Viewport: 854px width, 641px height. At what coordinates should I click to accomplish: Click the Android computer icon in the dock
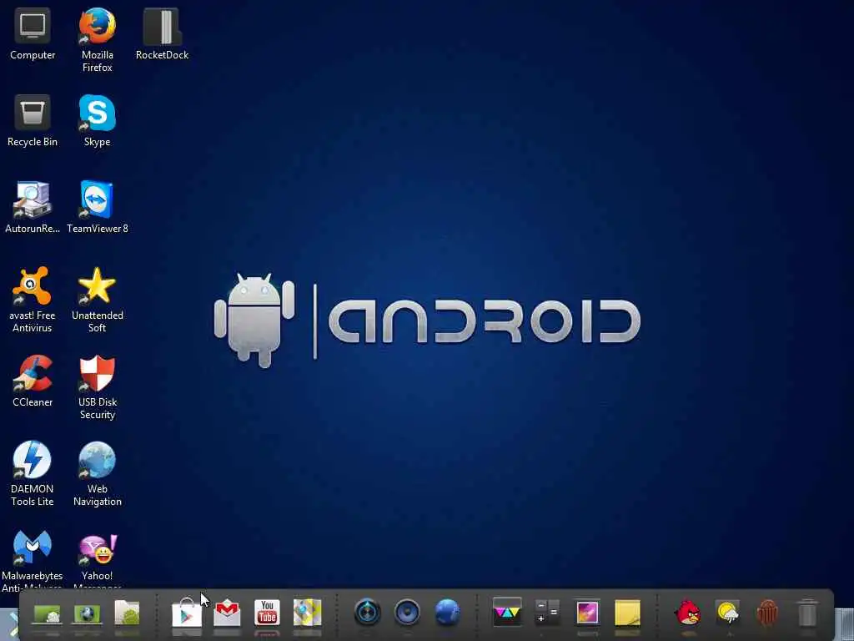pyautogui.click(x=47, y=613)
